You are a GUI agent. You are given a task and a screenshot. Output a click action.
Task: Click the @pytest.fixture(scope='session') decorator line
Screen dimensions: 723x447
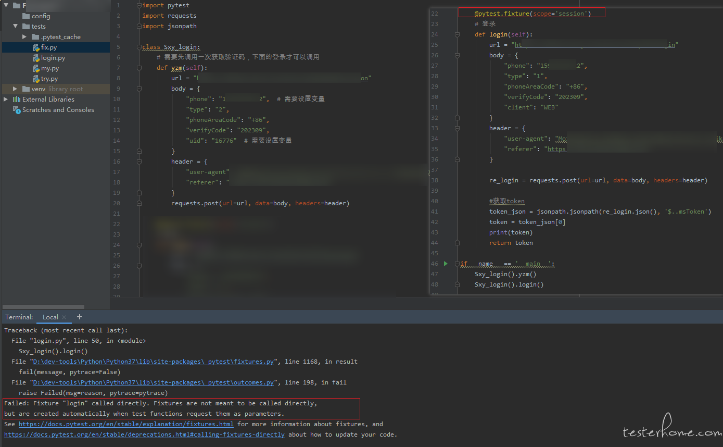click(x=532, y=14)
